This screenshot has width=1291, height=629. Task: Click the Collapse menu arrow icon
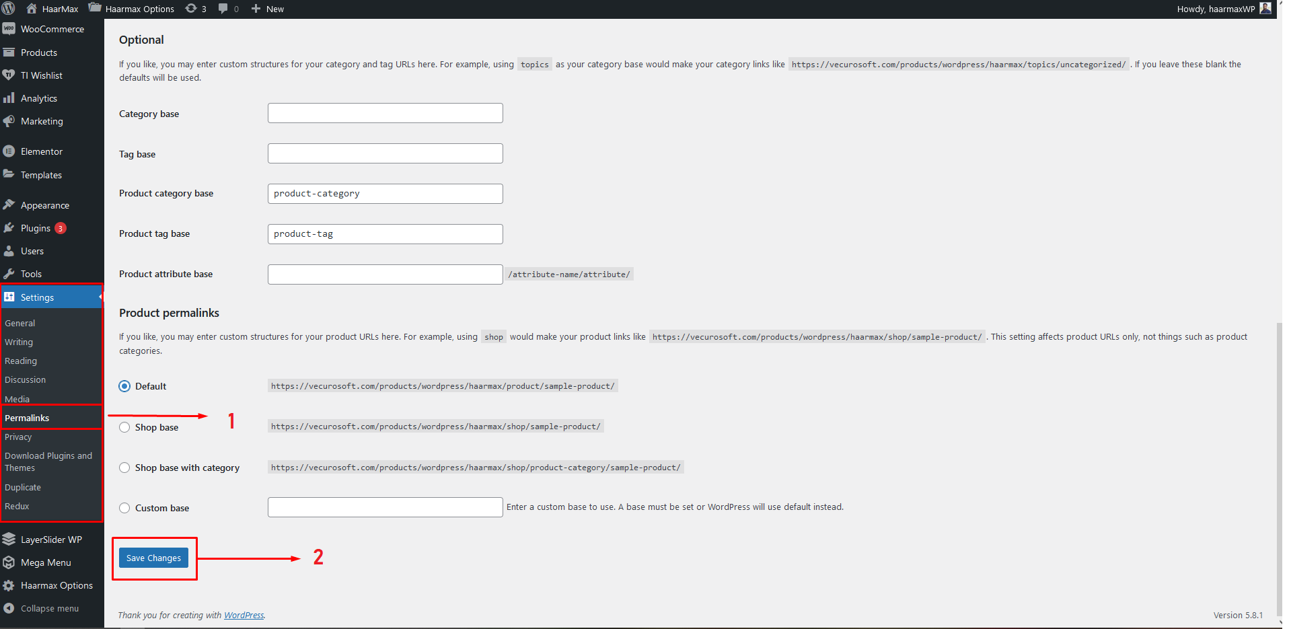point(9,608)
